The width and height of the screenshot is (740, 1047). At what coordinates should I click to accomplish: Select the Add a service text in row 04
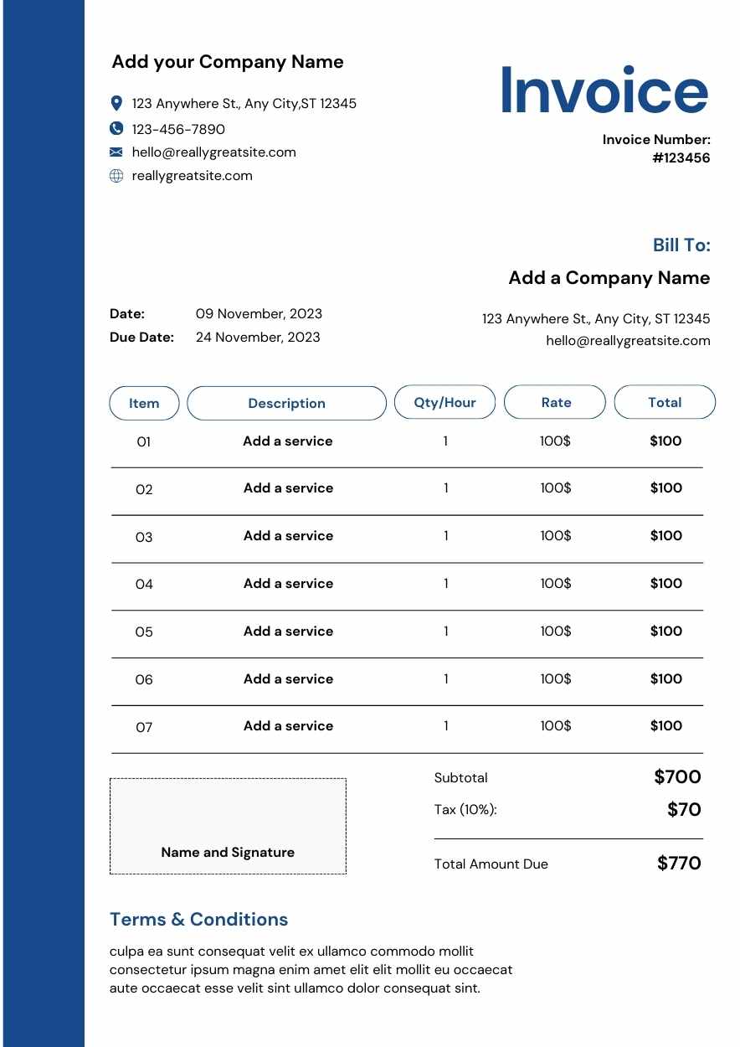(x=288, y=584)
